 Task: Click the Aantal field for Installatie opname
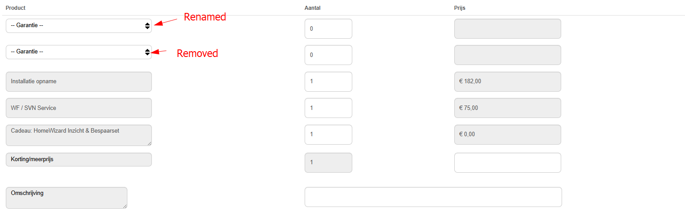tap(328, 81)
